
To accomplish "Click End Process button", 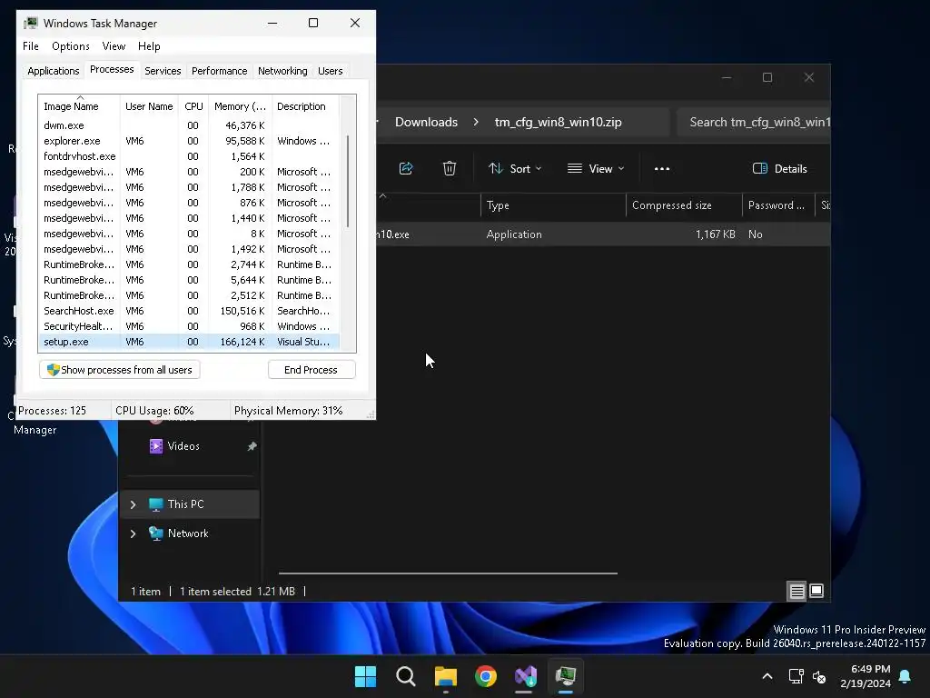I will click(312, 370).
